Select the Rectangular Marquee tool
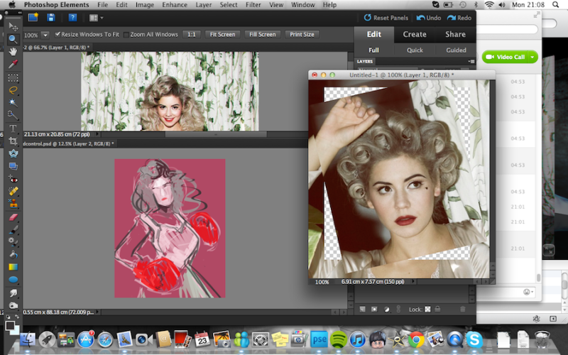This screenshot has width=568, height=355. tap(13, 77)
